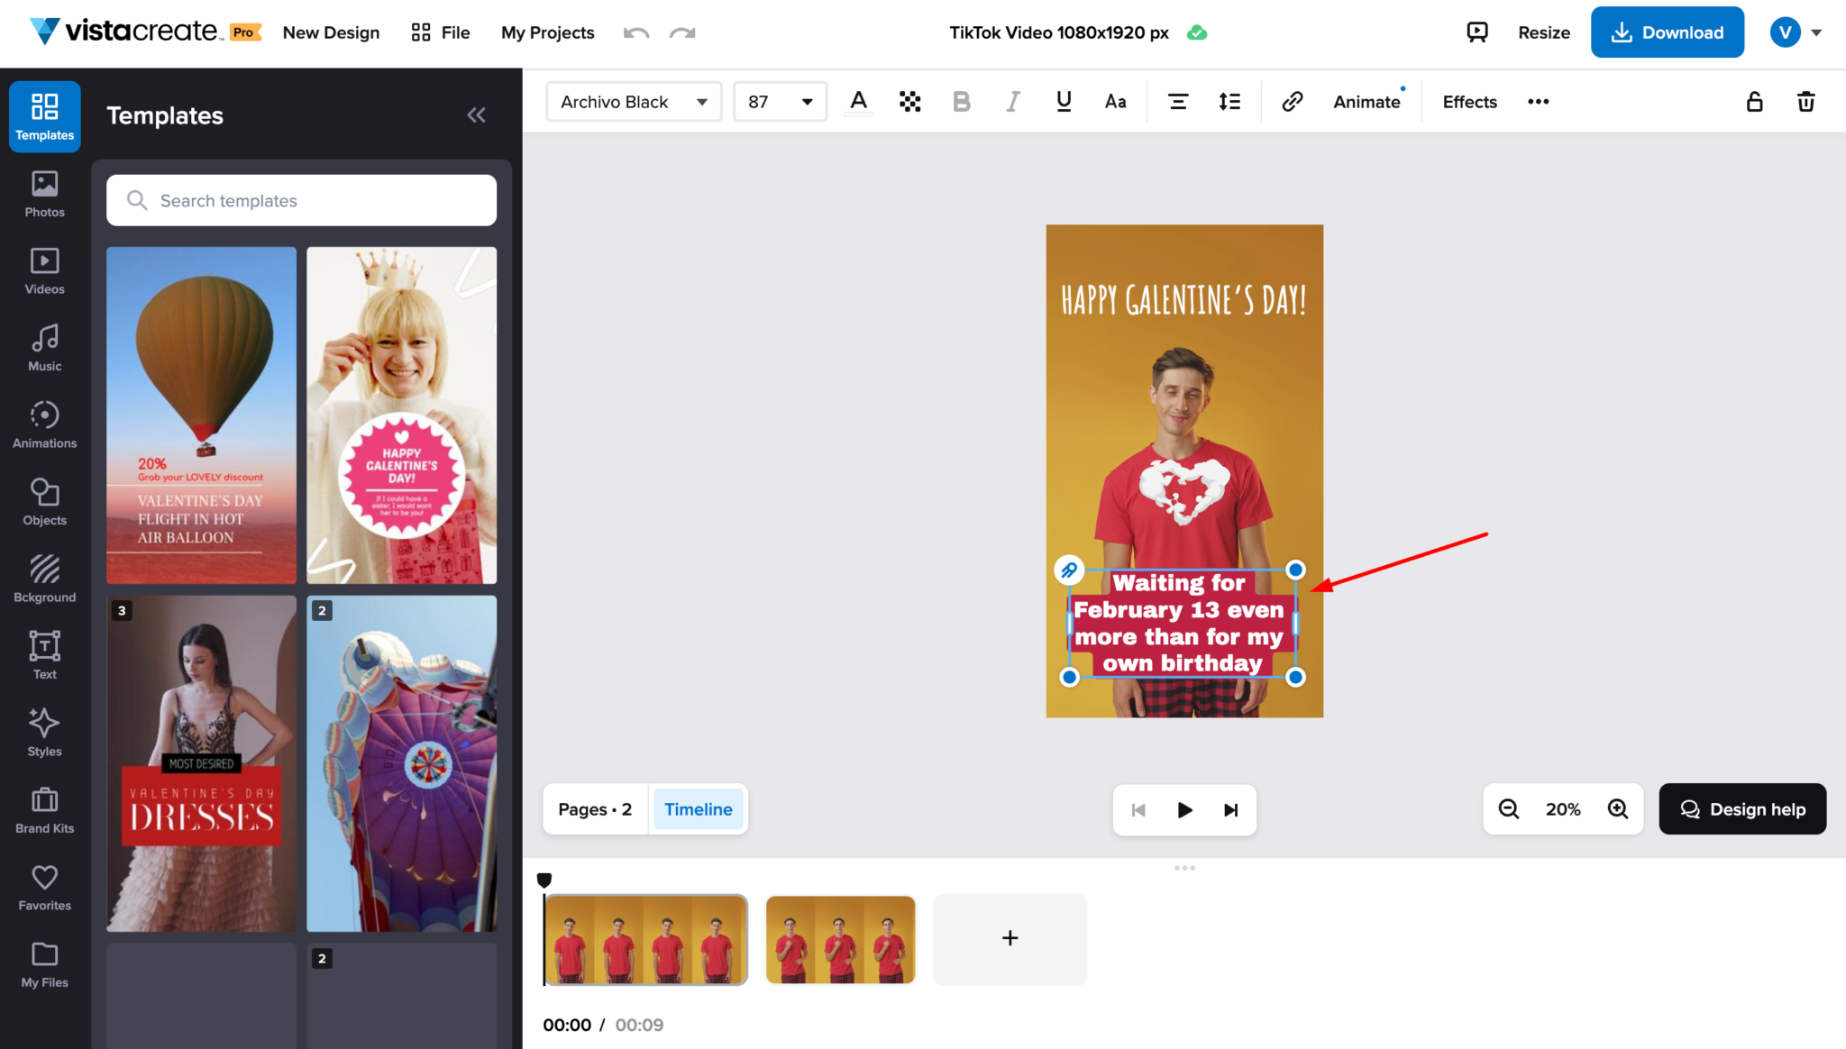Open the Objects library
The height and width of the screenshot is (1049, 1846).
43,501
